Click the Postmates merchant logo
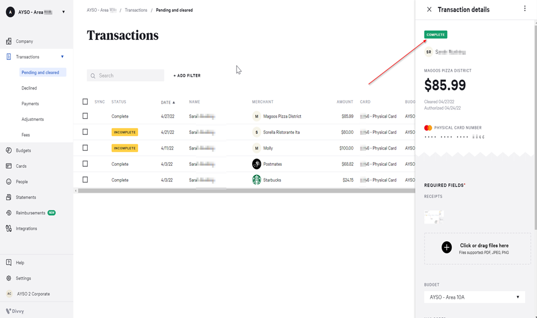Screen dimensions: 537x318 256,164
